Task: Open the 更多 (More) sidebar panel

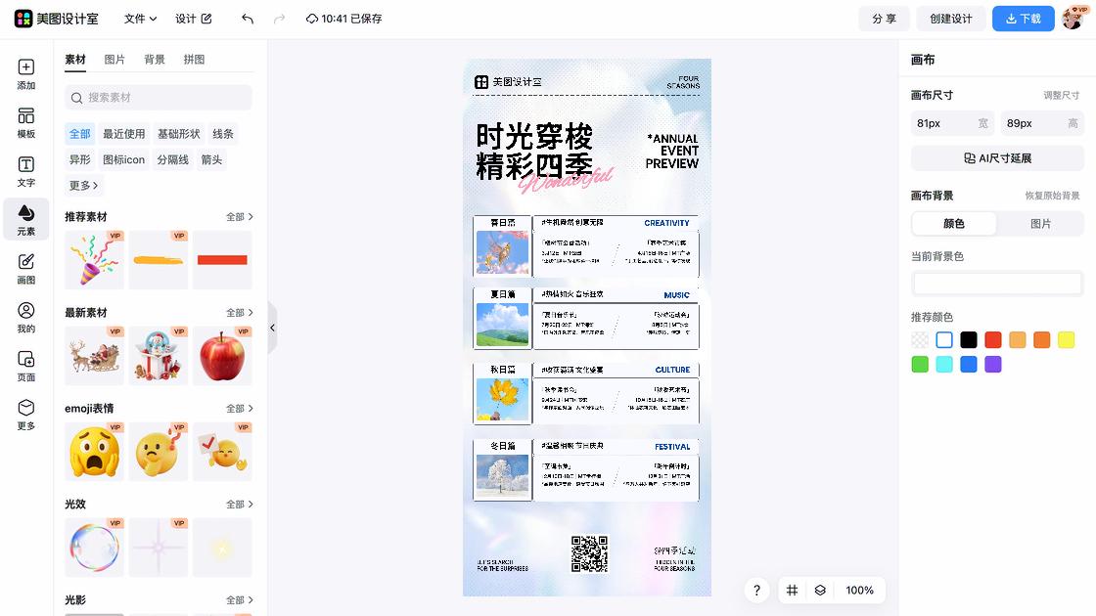Action: click(x=25, y=415)
